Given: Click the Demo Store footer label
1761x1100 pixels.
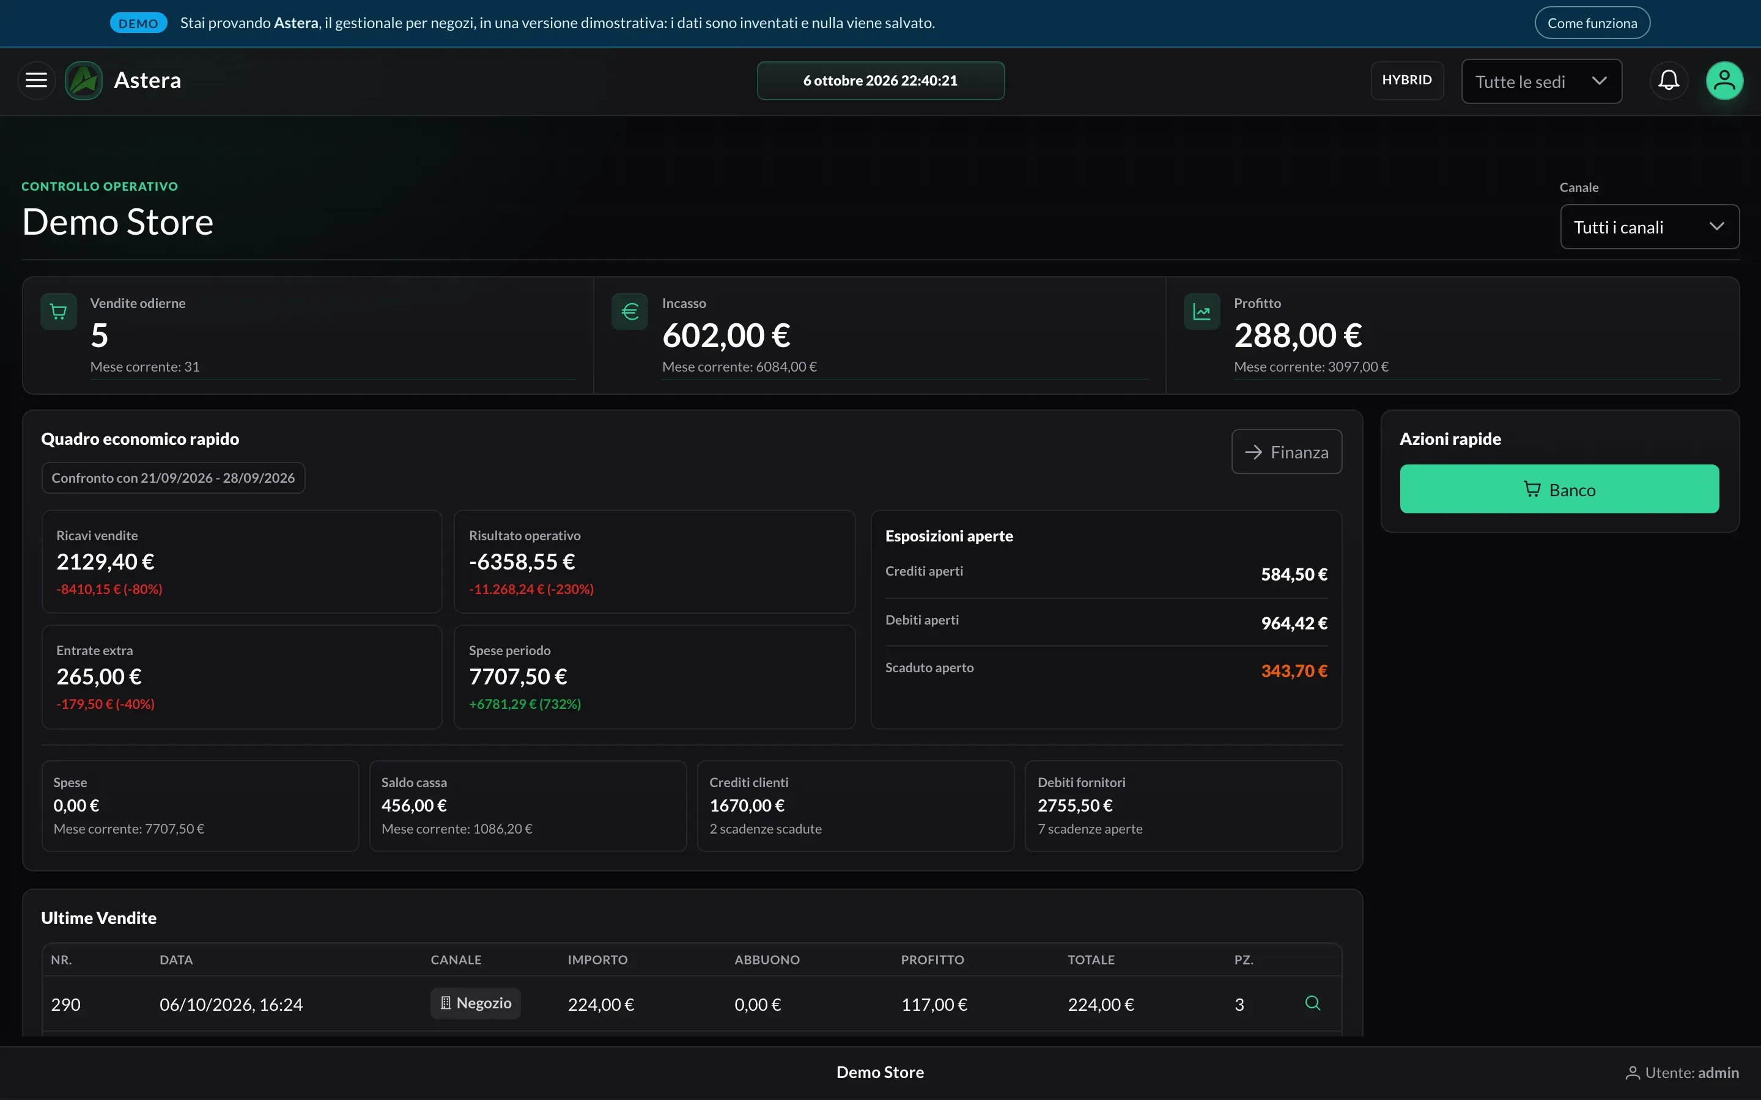Looking at the screenshot, I should (x=880, y=1072).
